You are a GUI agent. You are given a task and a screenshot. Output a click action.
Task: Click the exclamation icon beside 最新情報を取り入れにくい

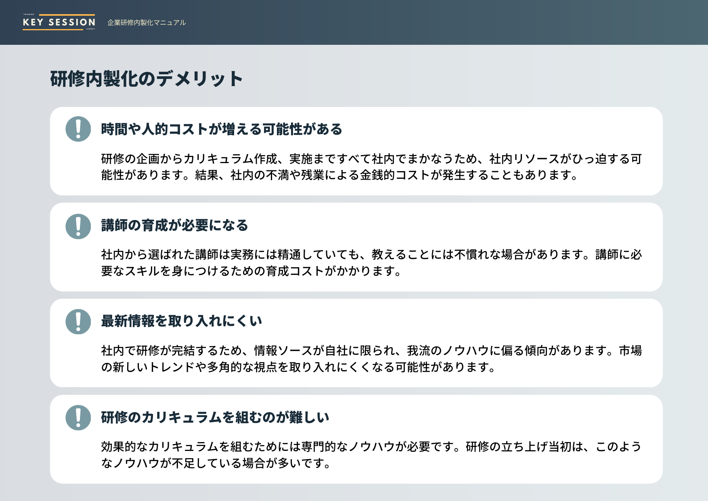point(78,321)
